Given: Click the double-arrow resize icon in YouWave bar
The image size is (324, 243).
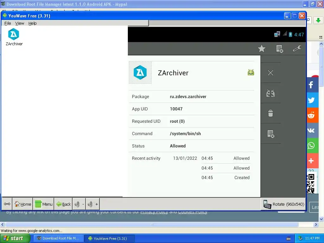Looking at the screenshot, I should [7, 204].
